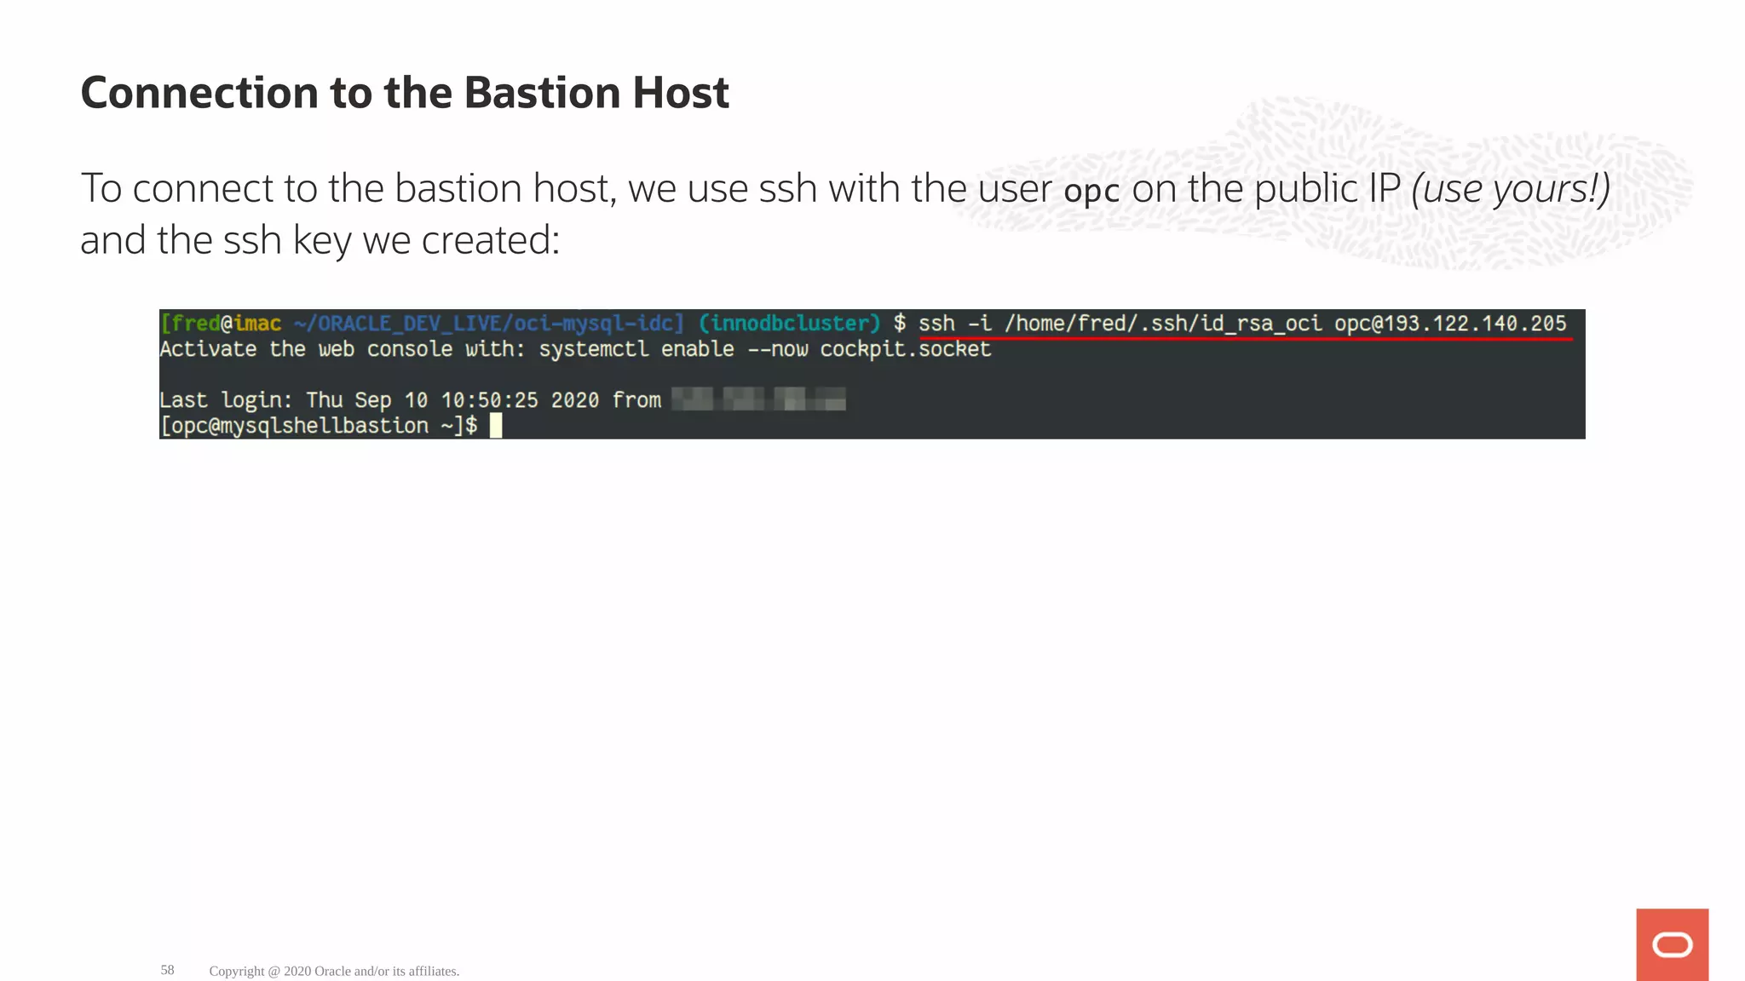1745x981 pixels.
Task: Click the slide title 'Connection to the Bastion Host'
Action: (x=405, y=92)
